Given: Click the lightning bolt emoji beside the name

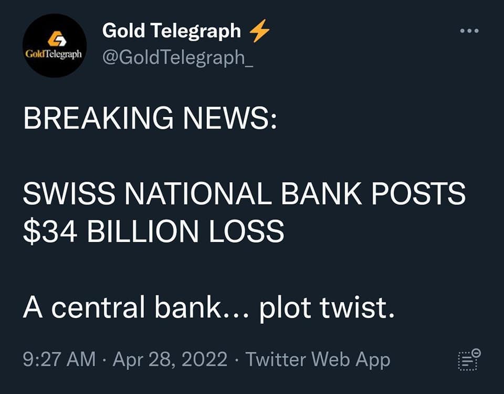Looking at the screenshot, I should (259, 31).
